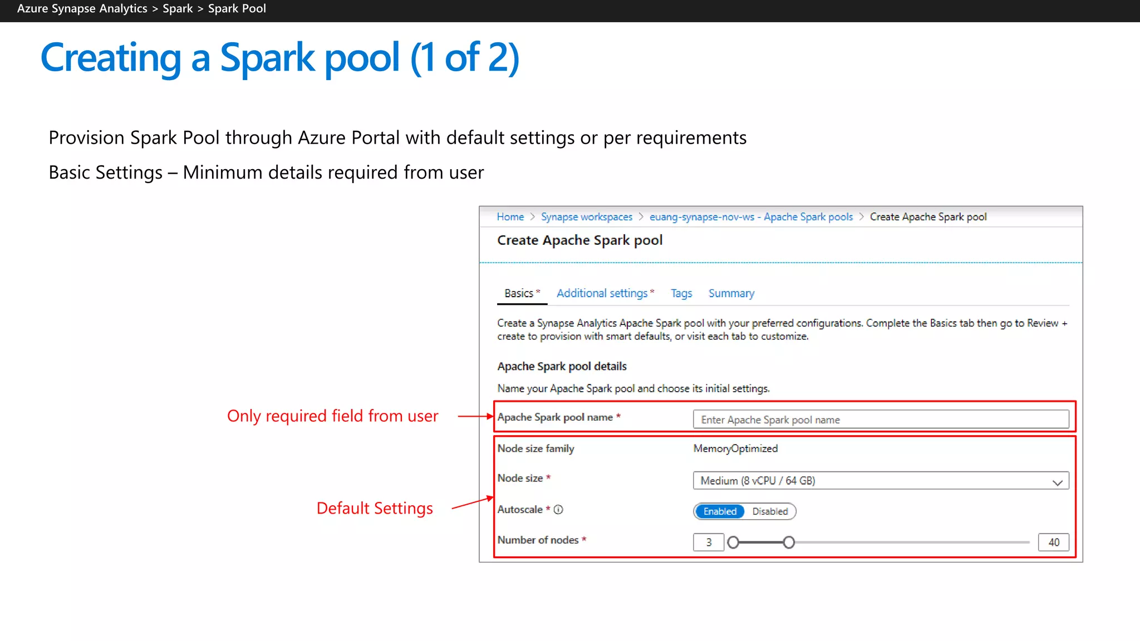
Task: Click maximum nodes value box showing 40
Action: click(1053, 543)
